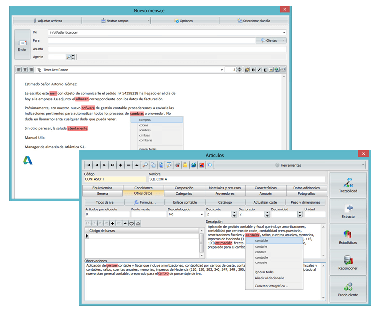Switch to the Proveedores tab

coord(224,194)
